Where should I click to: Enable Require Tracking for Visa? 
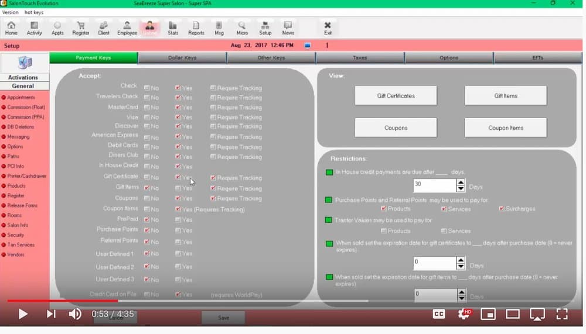point(213,117)
